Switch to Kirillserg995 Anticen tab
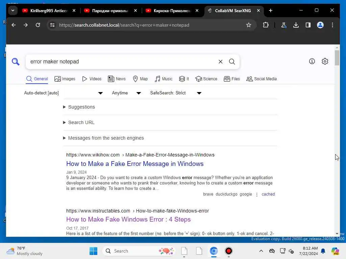Image resolution: width=346 pixels, height=259 pixels. tap(49, 10)
